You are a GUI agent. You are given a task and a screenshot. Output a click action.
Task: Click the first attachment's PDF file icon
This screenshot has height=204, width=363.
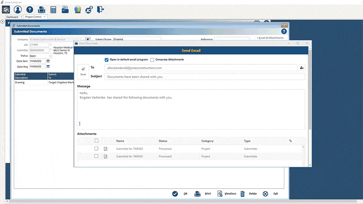[106, 149]
